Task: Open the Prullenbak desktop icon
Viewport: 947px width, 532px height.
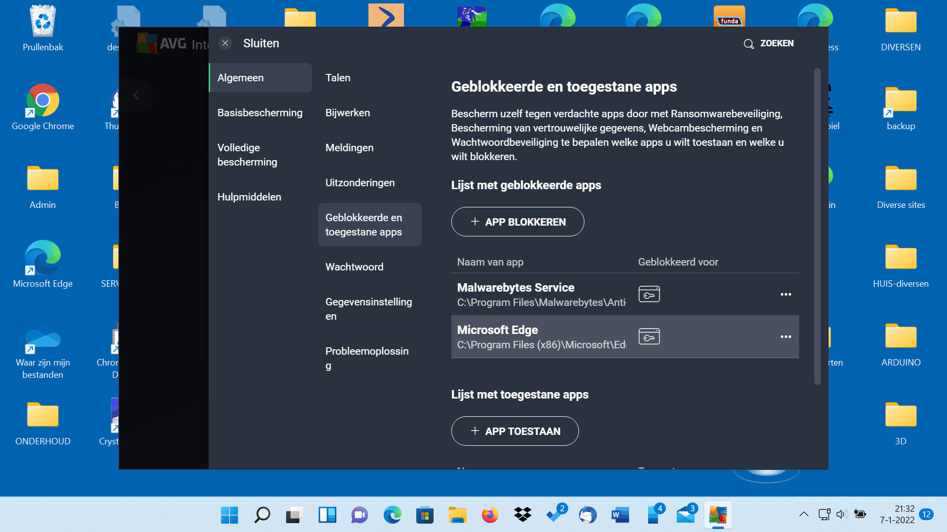Action: (x=43, y=29)
